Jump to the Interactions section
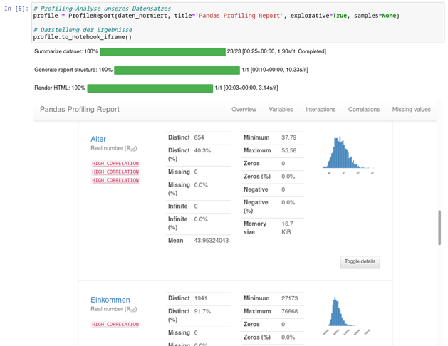Image resolution: width=448 pixels, height=346 pixels. pos(321,110)
